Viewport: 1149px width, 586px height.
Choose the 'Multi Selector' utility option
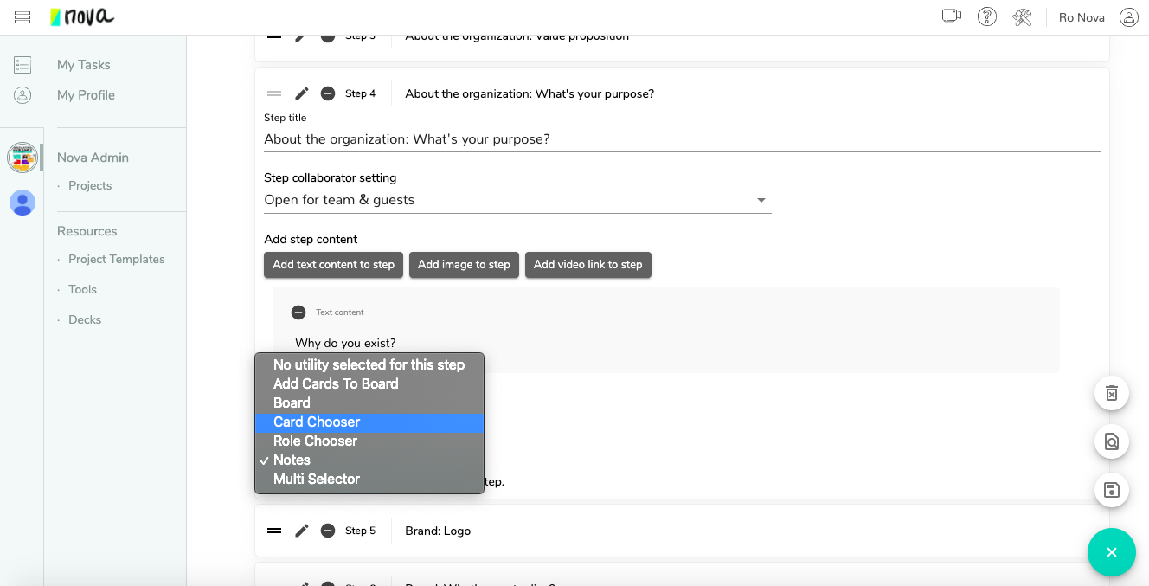click(369, 480)
